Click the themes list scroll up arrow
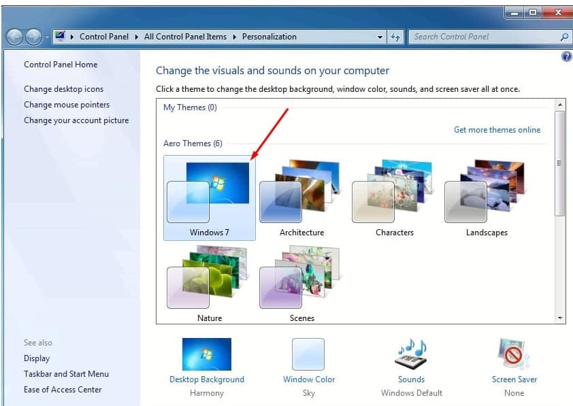 pyautogui.click(x=560, y=105)
